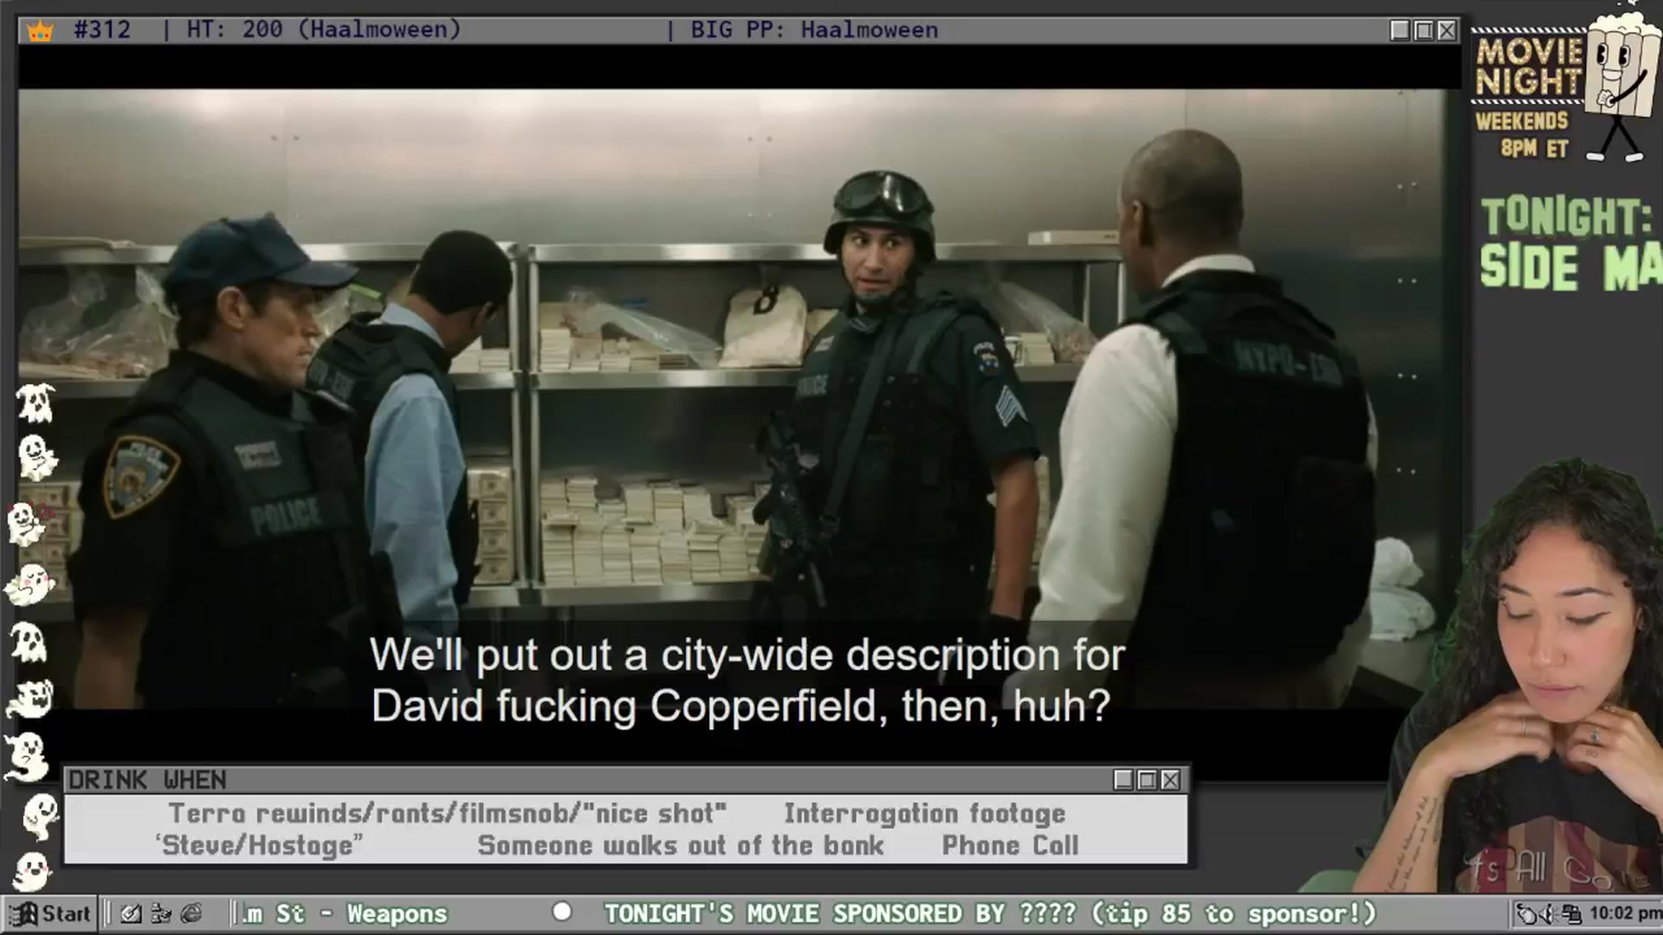Click the first quick launch icon beside Start
Image resolution: width=1663 pixels, height=935 pixels.
[x=131, y=913]
